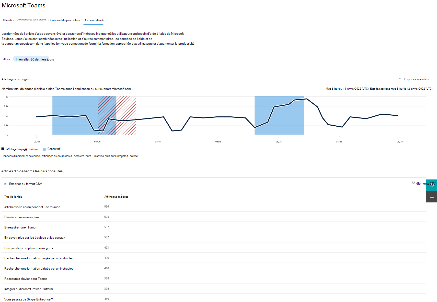Open more options for Vous passez de Skype Entreprise

[x=97, y=299]
